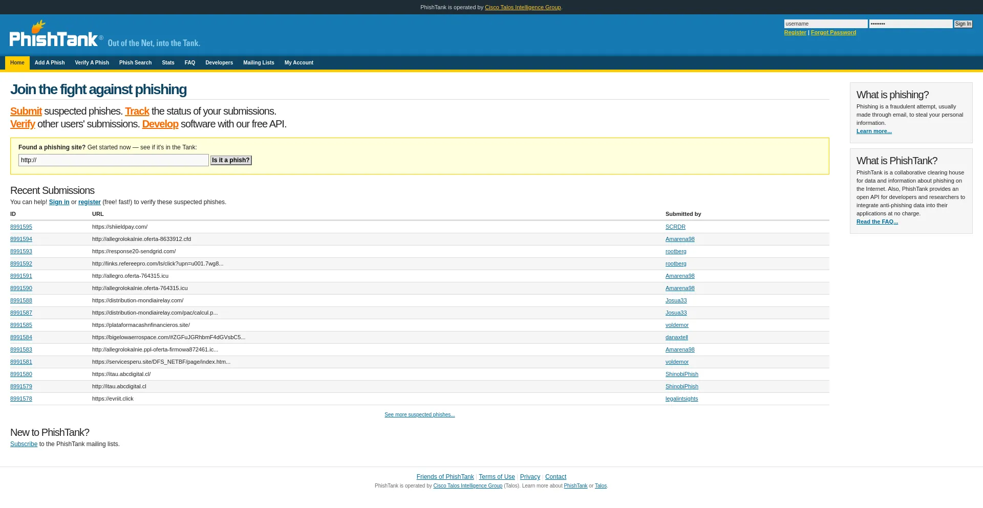Open submission ID 8991595
Viewport: 983px width, 508px height.
(21, 227)
